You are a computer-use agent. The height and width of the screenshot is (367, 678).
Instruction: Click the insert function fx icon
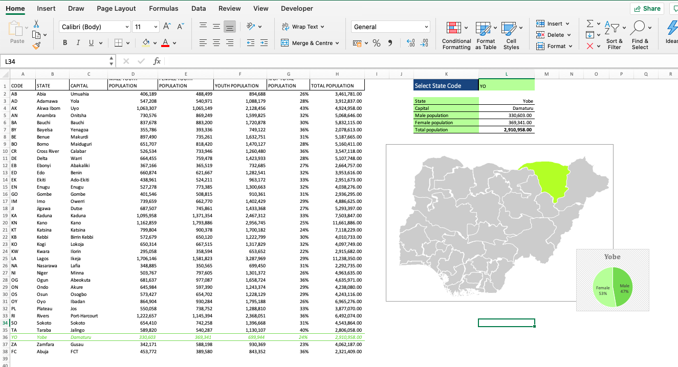157,61
